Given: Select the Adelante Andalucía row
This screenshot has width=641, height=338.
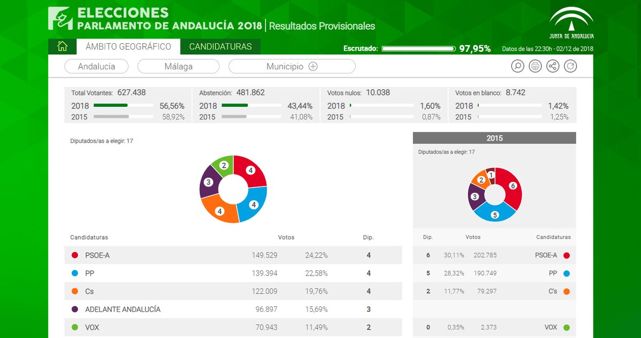Looking at the screenshot, I should click(233, 309).
